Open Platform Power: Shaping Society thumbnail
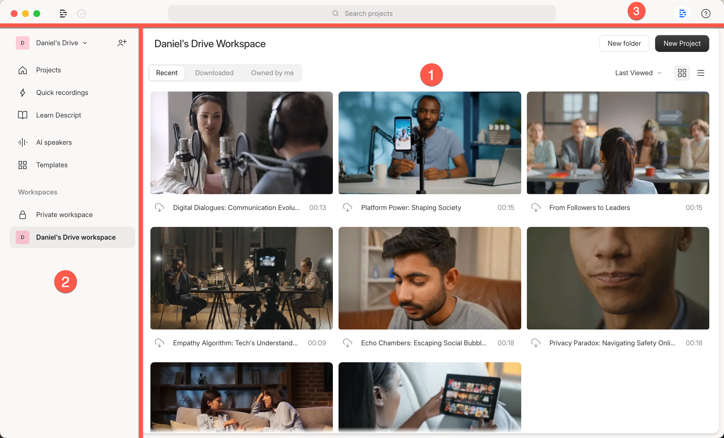The height and width of the screenshot is (438, 724). pyautogui.click(x=430, y=143)
